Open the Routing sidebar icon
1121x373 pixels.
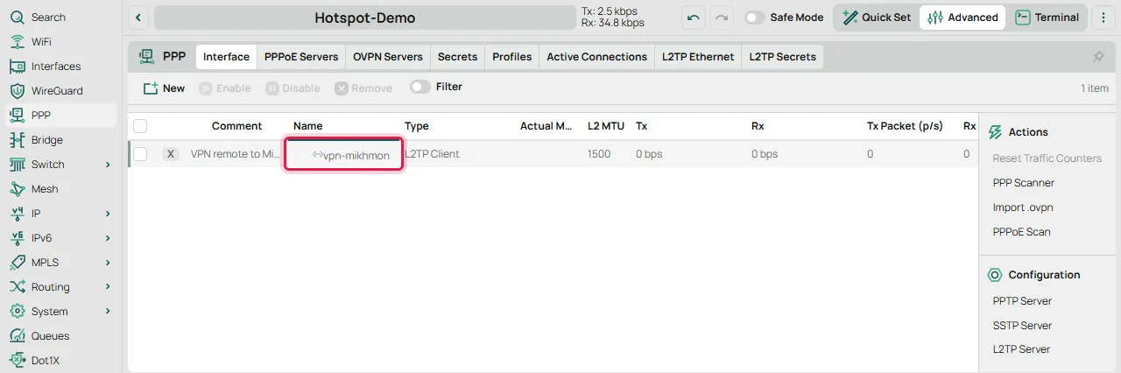18,287
